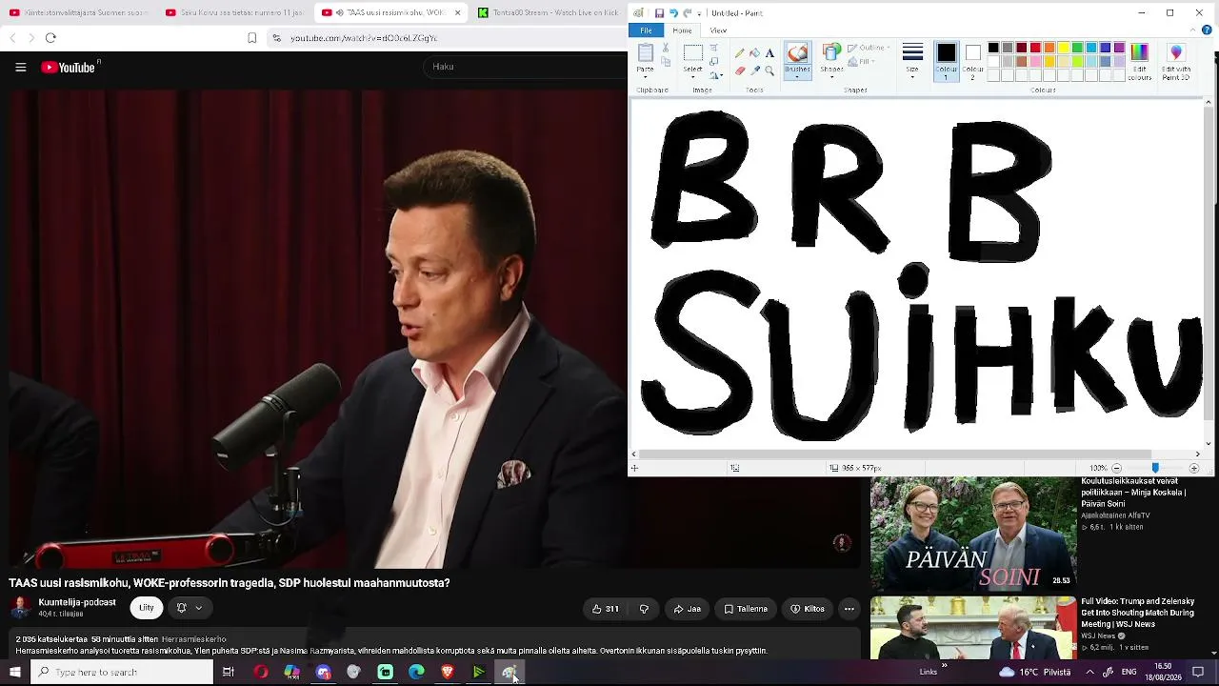Expand notification bell options for the channel
The width and height of the screenshot is (1219, 686).
(189, 608)
